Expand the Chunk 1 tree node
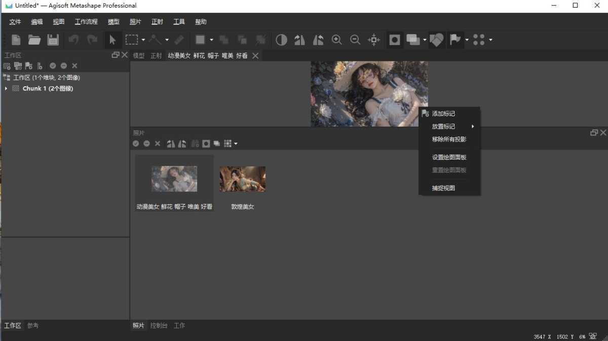The height and width of the screenshot is (341, 608). coord(5,88)
